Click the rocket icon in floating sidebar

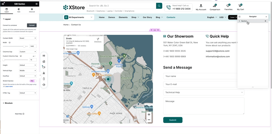44,73
